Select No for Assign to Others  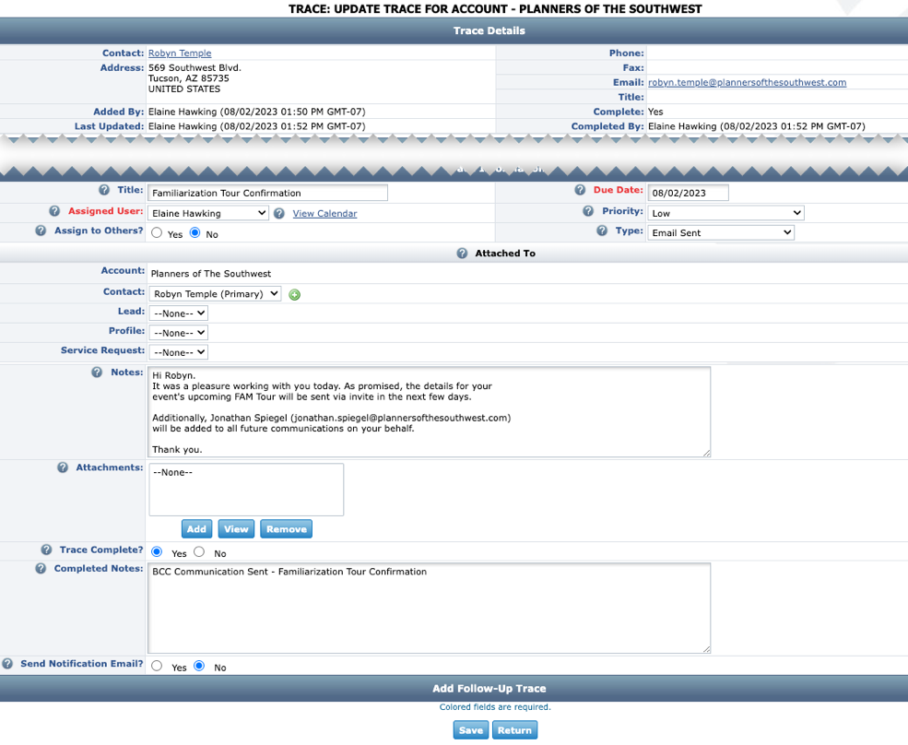(x=195, y=233)
